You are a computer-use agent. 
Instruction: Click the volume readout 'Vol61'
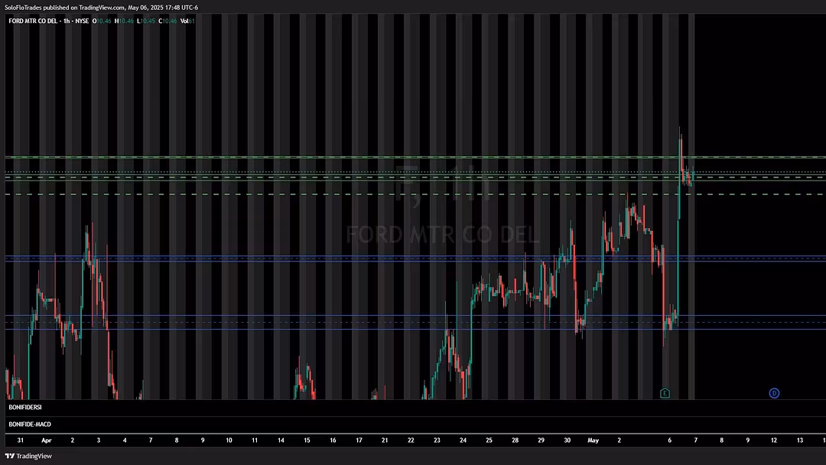[x=187, y=21]
